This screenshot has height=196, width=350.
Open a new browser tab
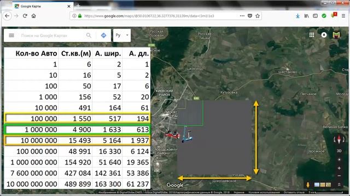[x=78, y=6]
